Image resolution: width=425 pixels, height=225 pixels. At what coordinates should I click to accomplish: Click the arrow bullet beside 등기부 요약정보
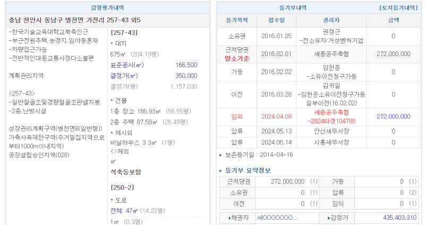pyautogui.click(x=221, y=170)
